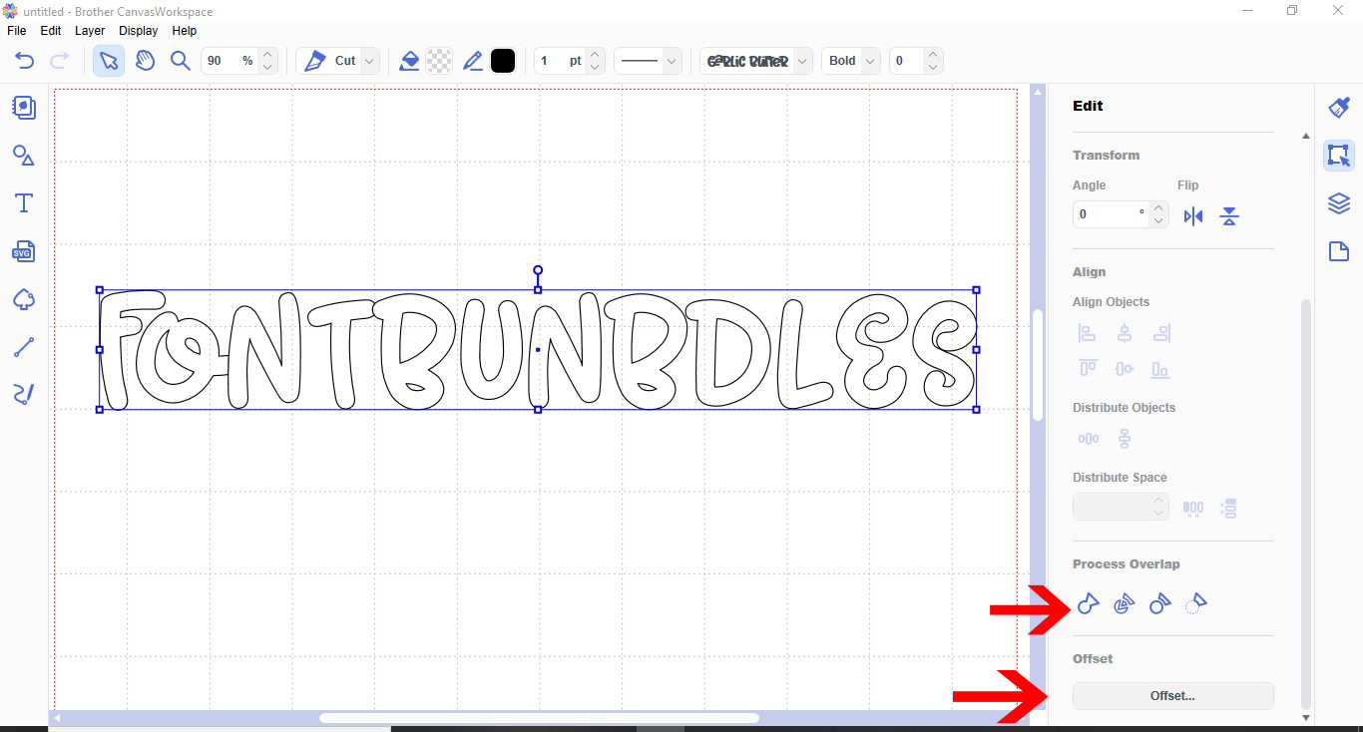Viewport: 1363px width, 732px height.
Task: Open the Patterns library in left sidebar
Action: (x=24, y=108)
